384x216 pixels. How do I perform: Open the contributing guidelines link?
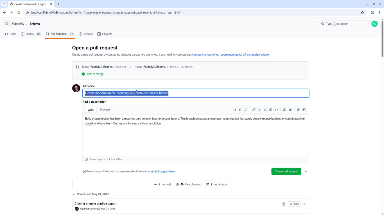click(162, 172)
